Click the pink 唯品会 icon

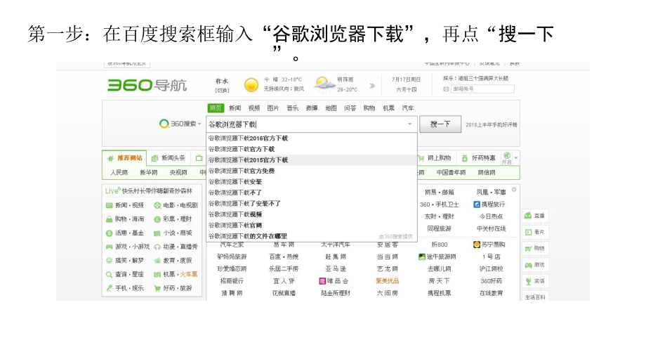[322, 281]
